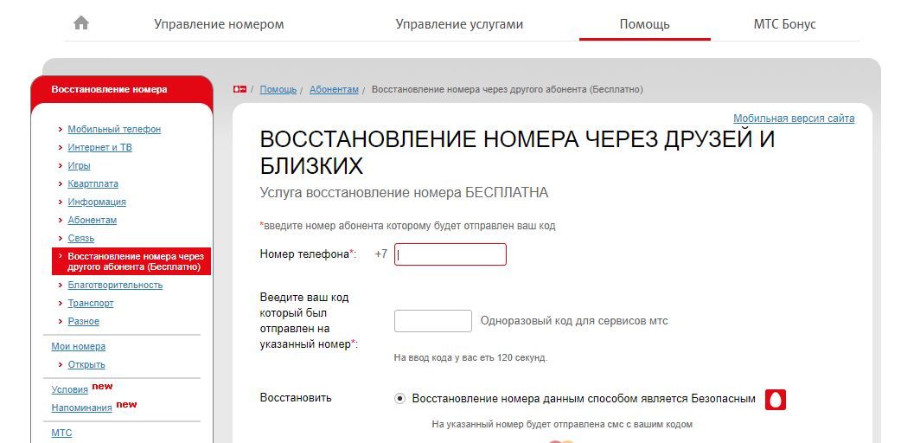Click the 120 секунд timer note
Screen dimensions: 920x443
pos(470,357)
